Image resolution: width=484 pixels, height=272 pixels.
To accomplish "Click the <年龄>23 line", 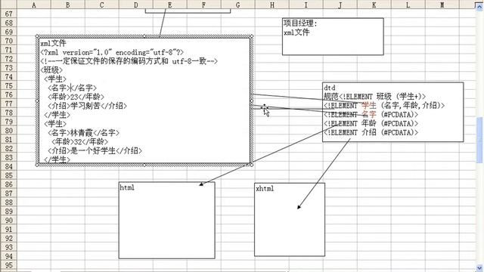I will tap(76, 97).
